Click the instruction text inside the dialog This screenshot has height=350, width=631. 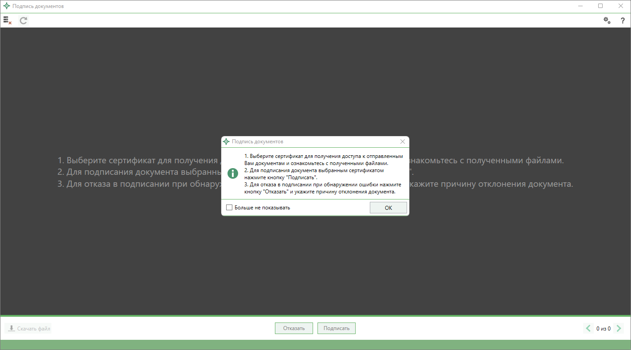[323, 174]
